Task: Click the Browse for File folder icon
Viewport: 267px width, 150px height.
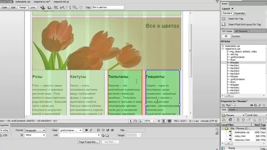Action: 107,135
